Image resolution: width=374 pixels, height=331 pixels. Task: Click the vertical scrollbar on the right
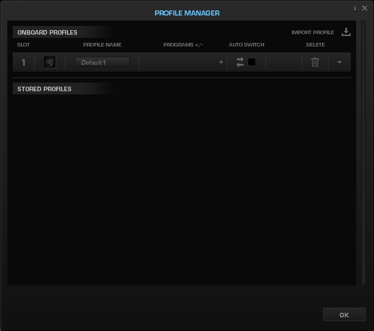[x=363, y=153]
